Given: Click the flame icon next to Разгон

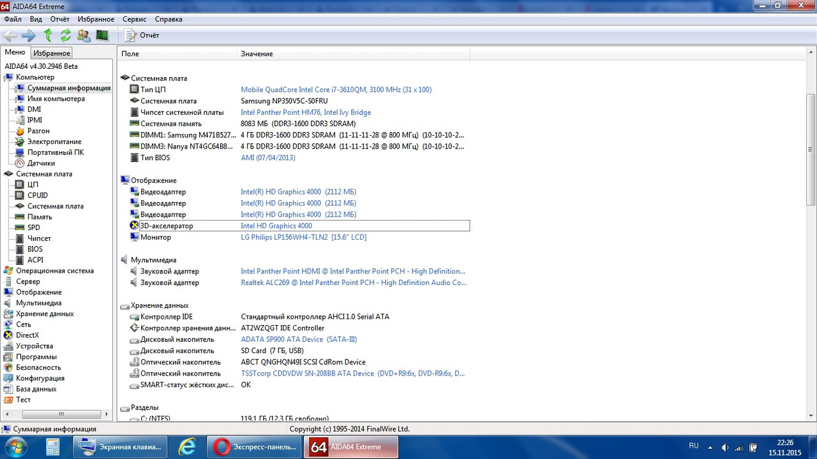Looking at the screenshot, I should click(20, 131).
